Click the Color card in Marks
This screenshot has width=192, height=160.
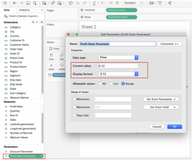[51, 57]
